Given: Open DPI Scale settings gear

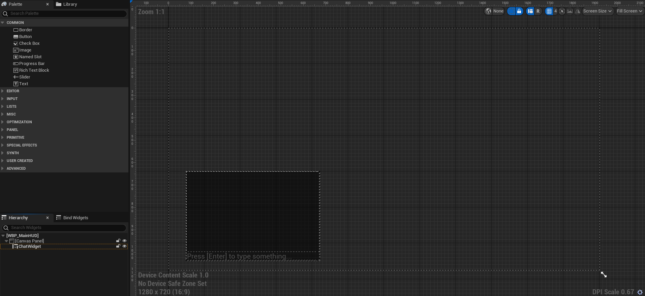Looking at the screenshot, I should pyautogui.click(x=640, y=292).
